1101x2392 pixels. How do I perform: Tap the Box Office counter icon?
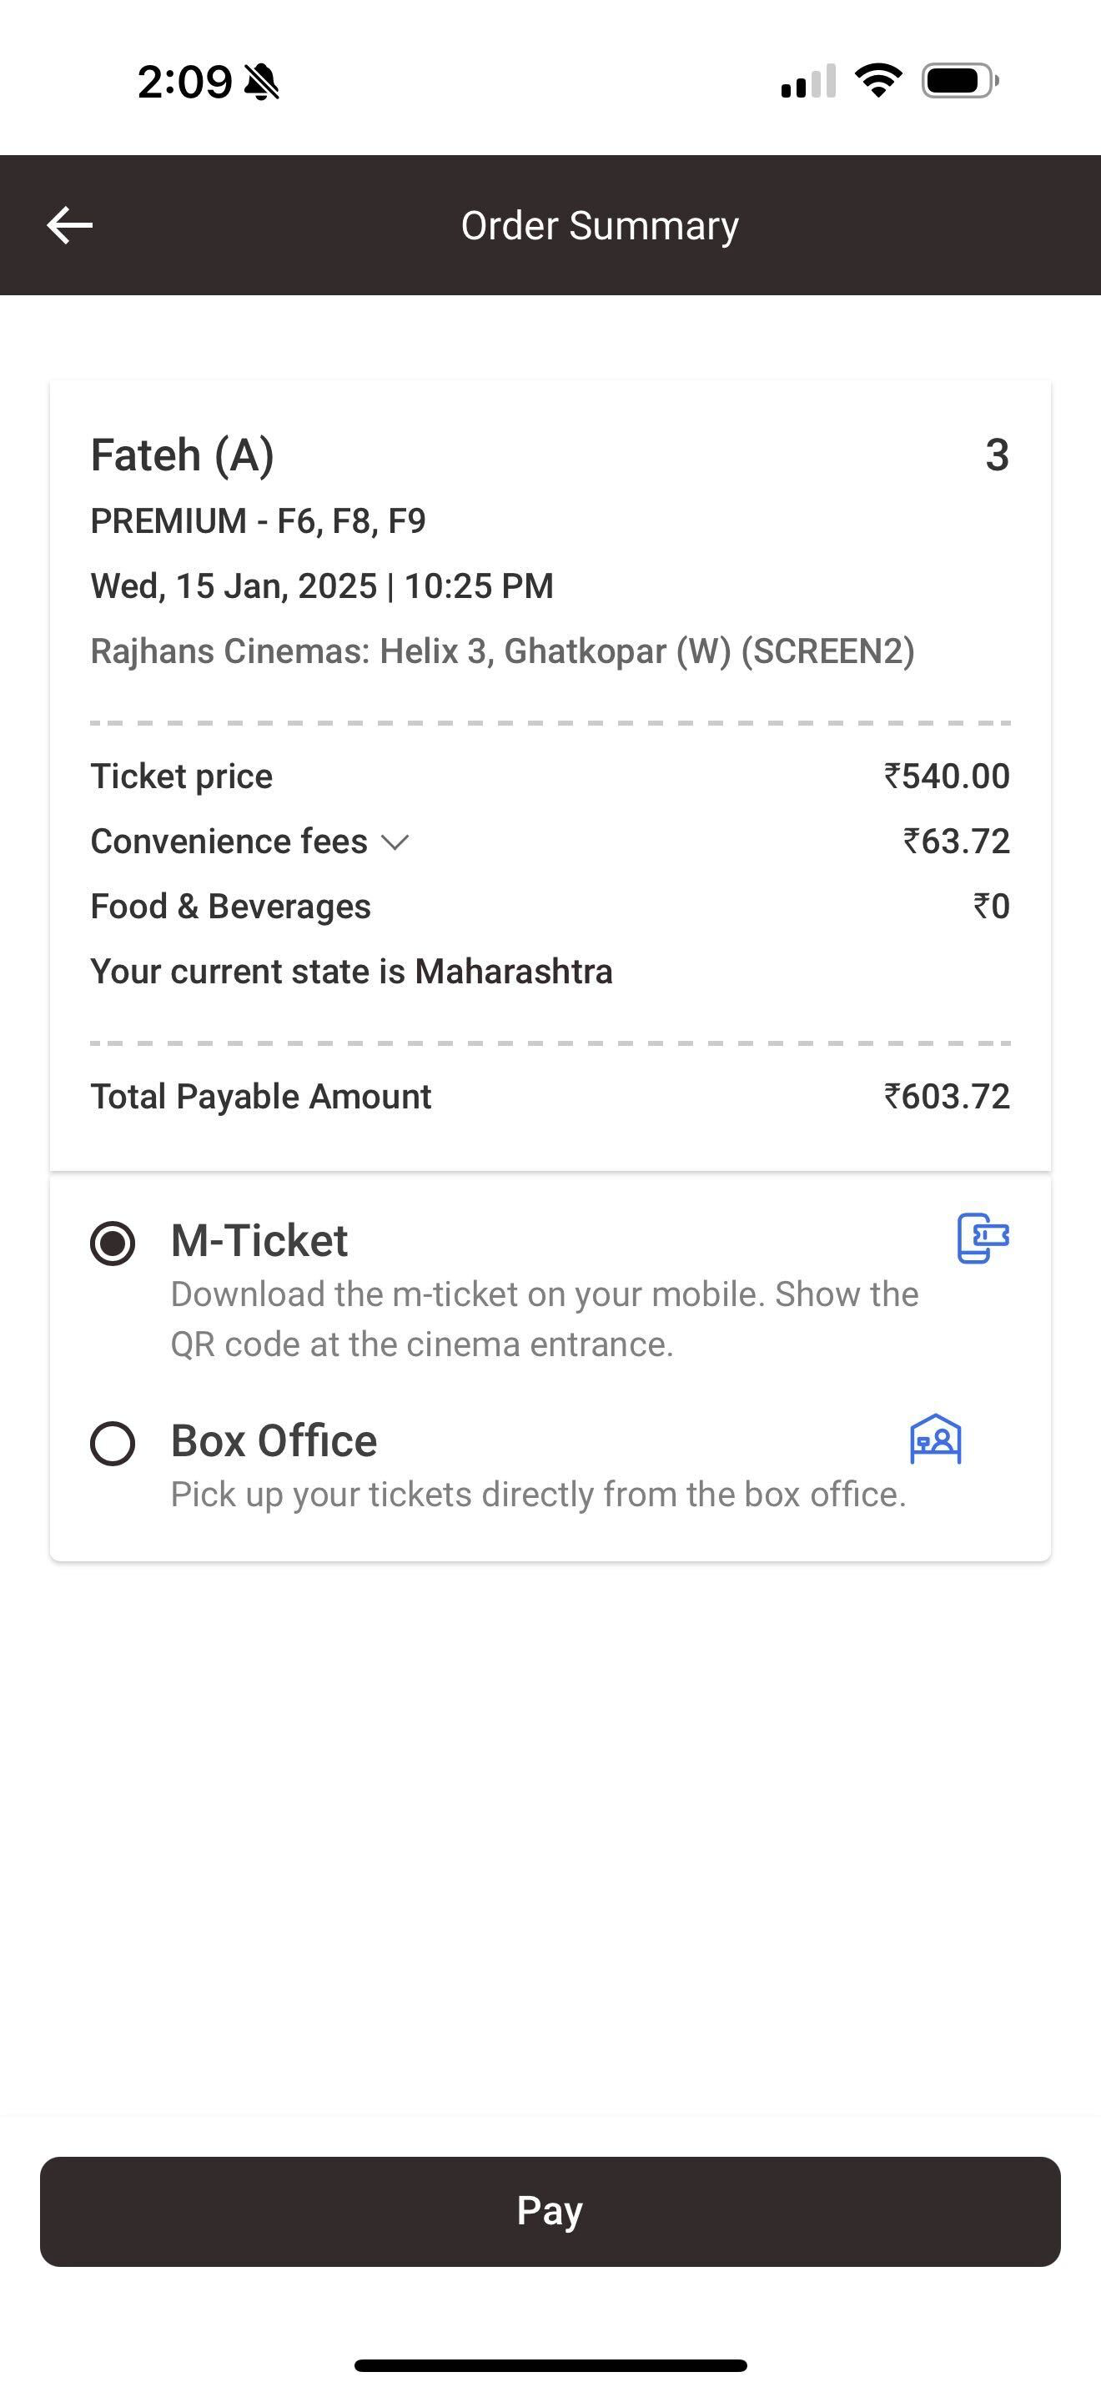pos(936,1440)
